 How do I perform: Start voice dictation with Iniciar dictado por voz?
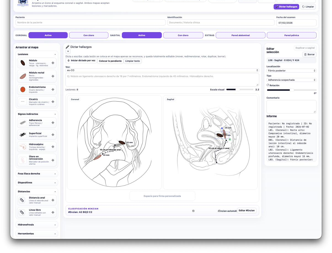(81, 61)
